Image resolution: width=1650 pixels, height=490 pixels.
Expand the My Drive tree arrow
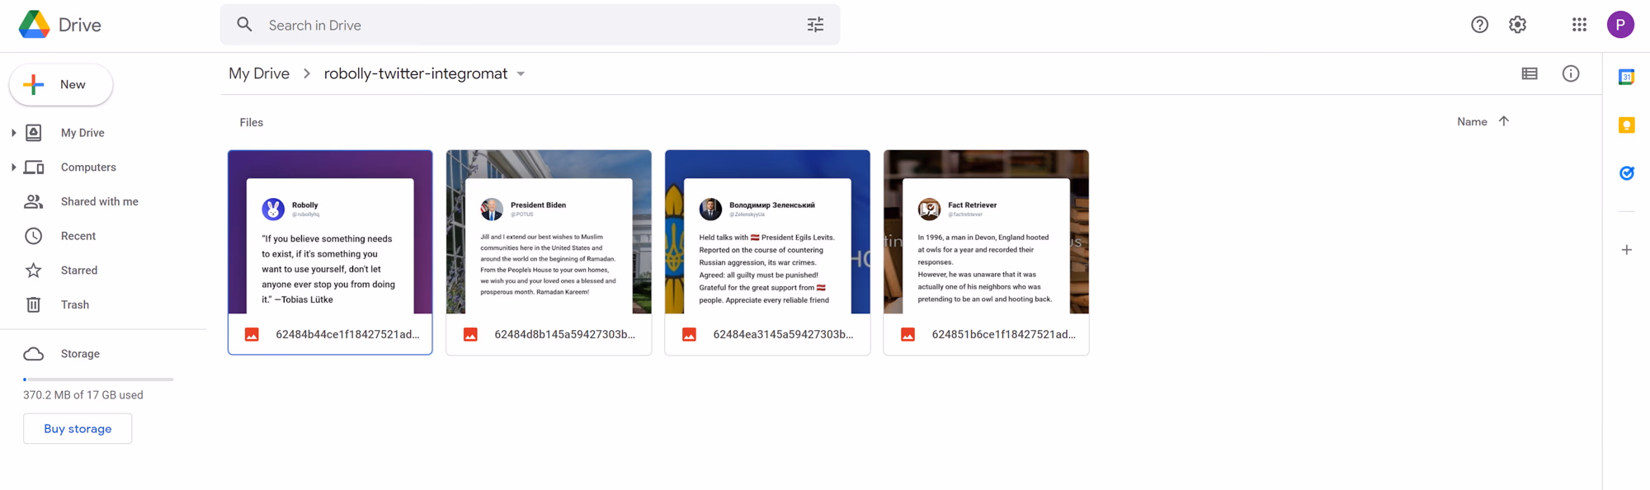point(13,133)
